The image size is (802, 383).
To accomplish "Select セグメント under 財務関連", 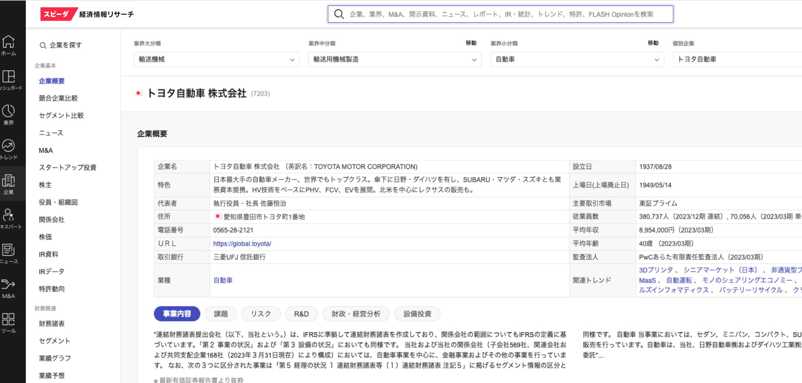I will coord(55,341).
